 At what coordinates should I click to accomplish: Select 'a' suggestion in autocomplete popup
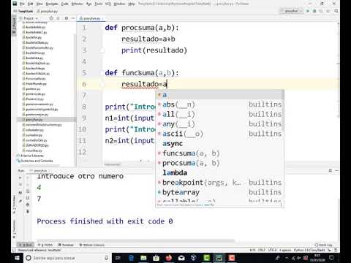pos(219,95)
